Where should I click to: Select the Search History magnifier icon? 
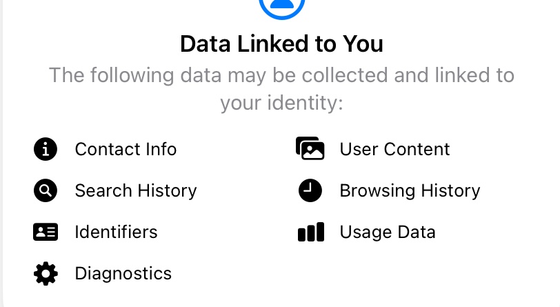click(46, 191)
